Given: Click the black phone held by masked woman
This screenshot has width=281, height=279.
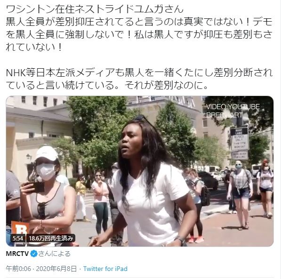Looking at the screenshot, I should pos(37,187).
